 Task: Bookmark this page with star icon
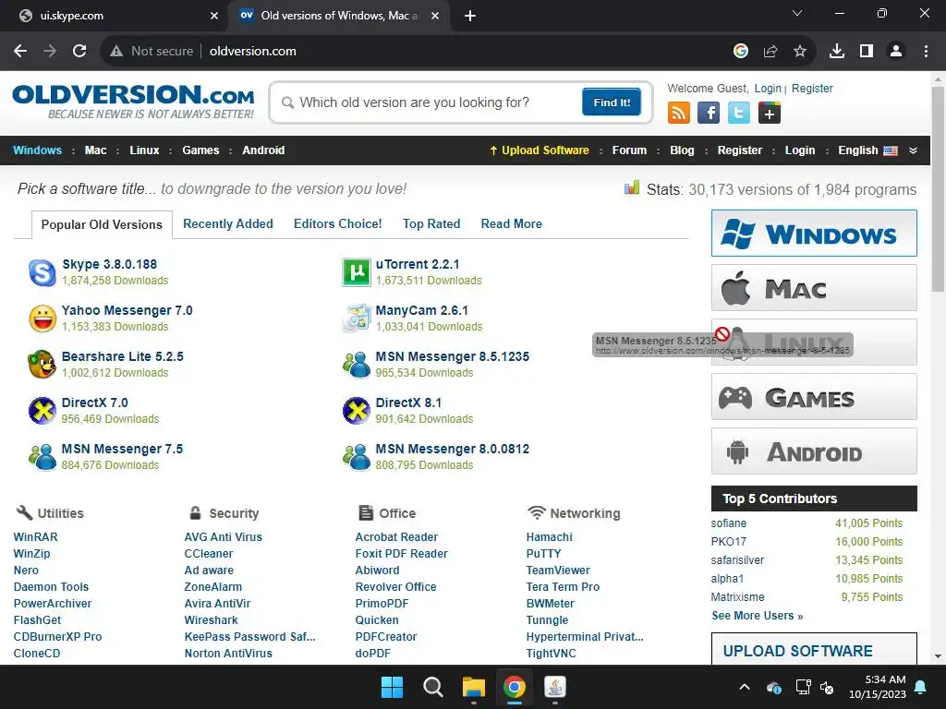(800, 52)
